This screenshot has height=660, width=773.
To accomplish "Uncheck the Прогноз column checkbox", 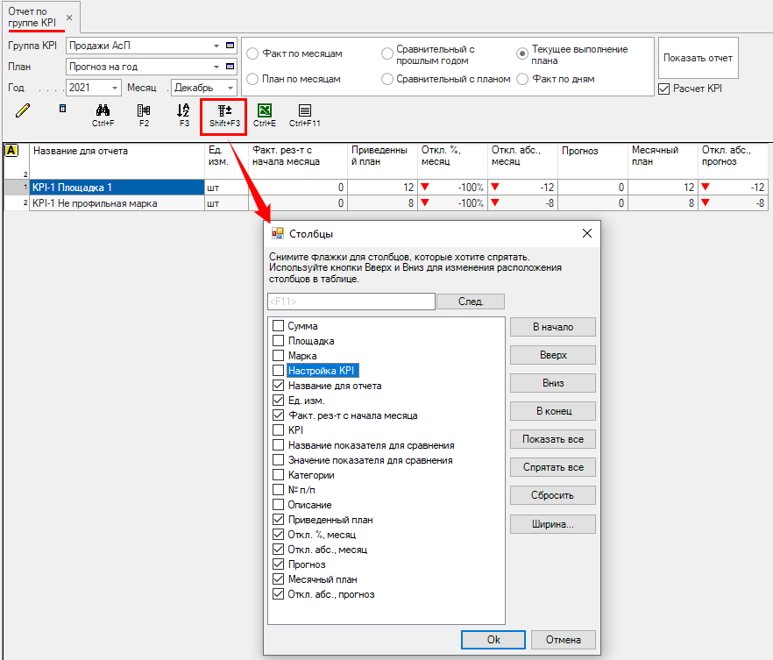I will 279,564.
